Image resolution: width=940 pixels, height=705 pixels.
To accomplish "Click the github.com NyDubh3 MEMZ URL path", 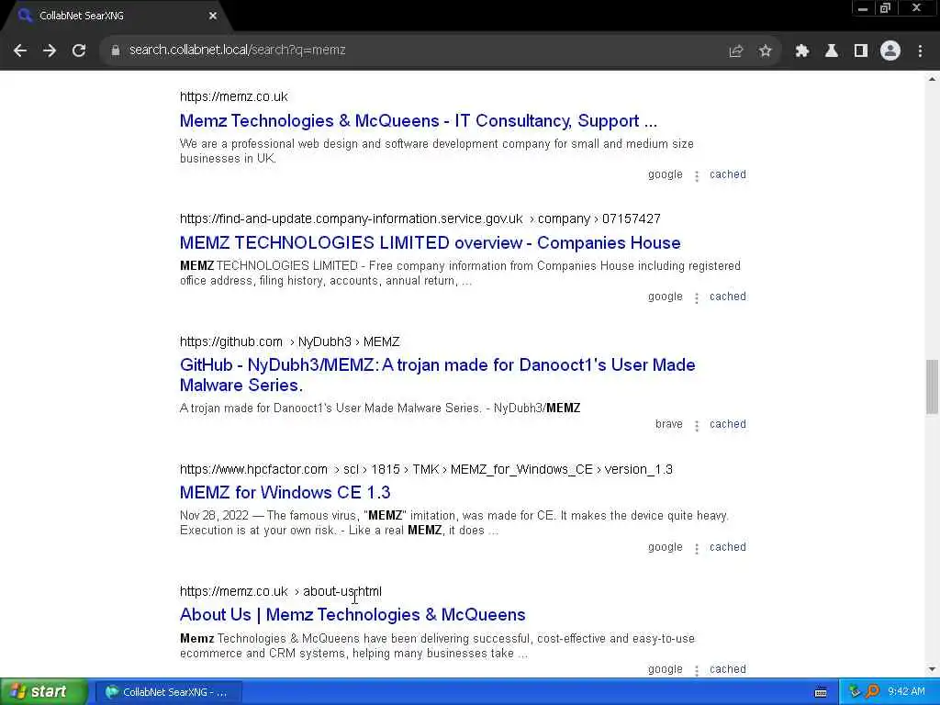I will point(289,341).
